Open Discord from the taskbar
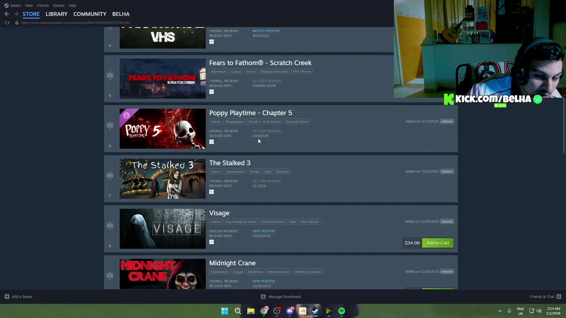Screen dimensions: 566x318 [290, 311]
